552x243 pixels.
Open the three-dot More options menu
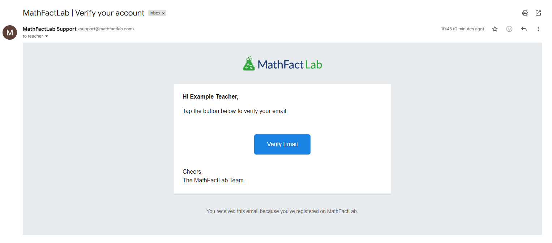[538, 29]
